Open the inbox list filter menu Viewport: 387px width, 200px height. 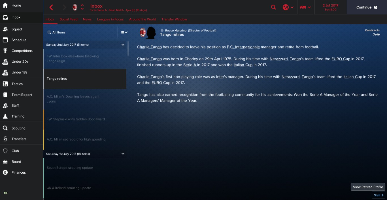click(124, 32)
